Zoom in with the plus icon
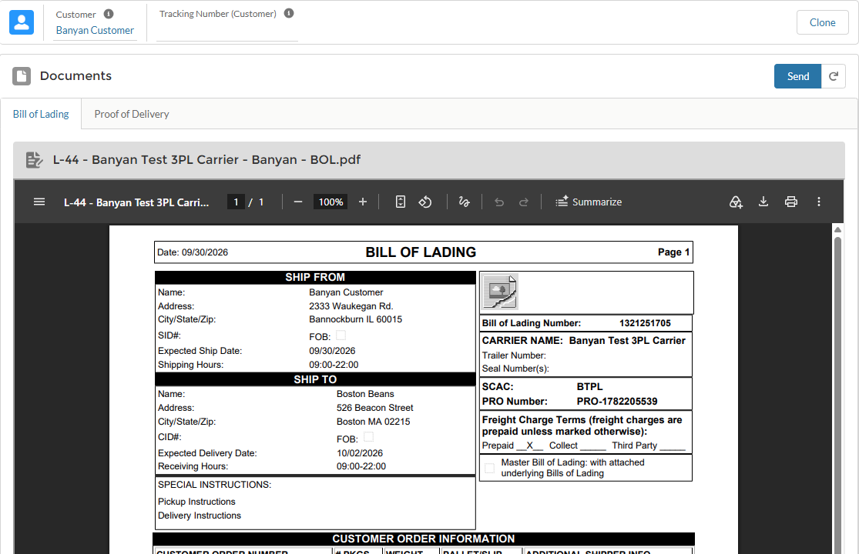Screen dimensions: 859x554 [363, 202]
